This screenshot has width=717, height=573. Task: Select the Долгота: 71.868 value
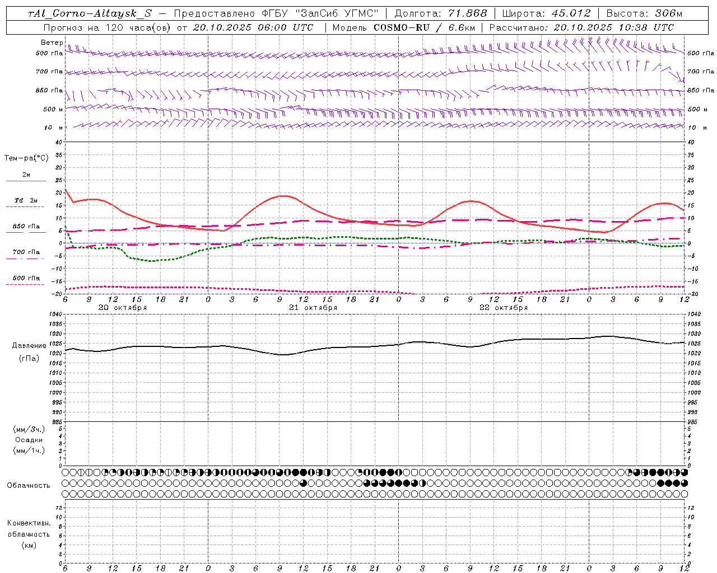(x=441, y=14)
